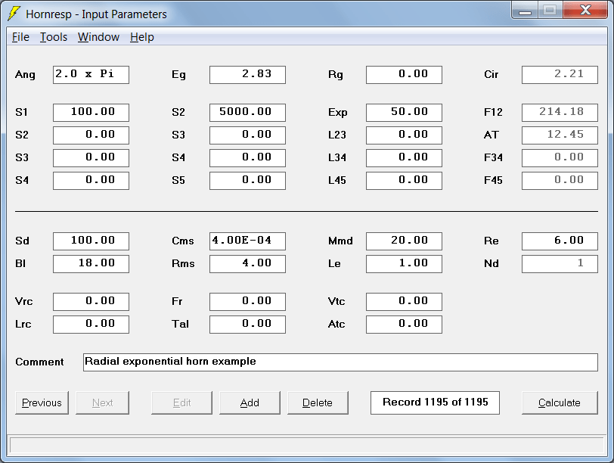Click the L23 input field
This screenshot has width=614, height=463.
click(x=404, y=135)
